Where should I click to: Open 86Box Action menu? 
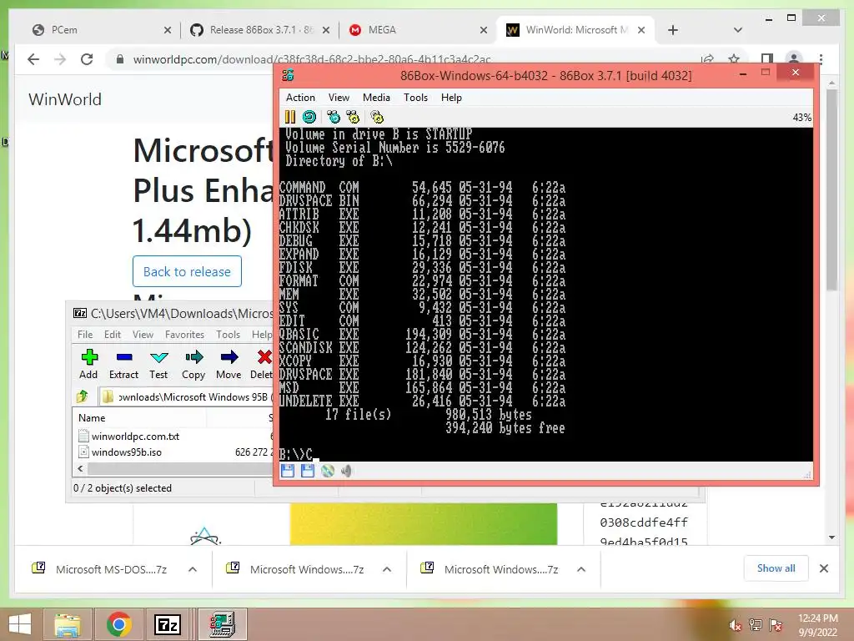[300, 98]
